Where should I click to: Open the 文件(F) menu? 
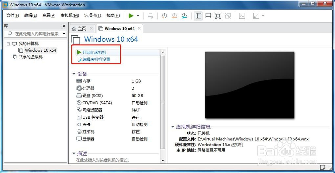point(13,16)
